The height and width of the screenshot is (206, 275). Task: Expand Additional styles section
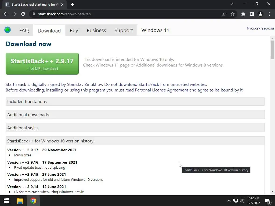(135, 128)
